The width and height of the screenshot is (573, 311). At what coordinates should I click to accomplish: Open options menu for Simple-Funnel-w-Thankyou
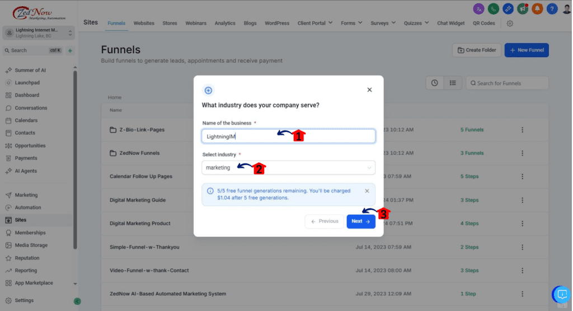point(523,247)
